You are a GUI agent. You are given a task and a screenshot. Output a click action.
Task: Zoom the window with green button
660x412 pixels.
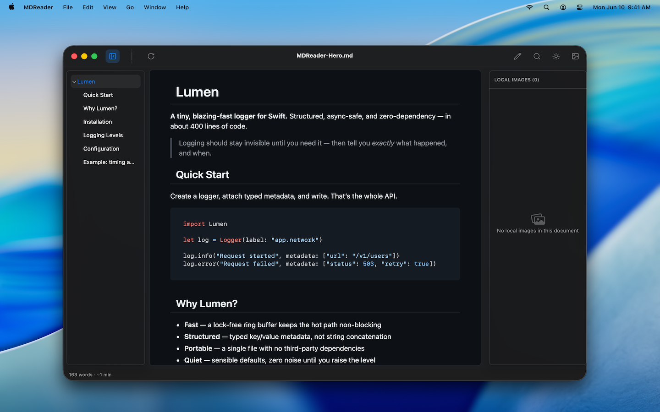tap(94, 56)
